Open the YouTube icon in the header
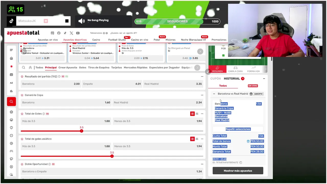This screenshot has width=327, height=184. [x=78, y=33]
